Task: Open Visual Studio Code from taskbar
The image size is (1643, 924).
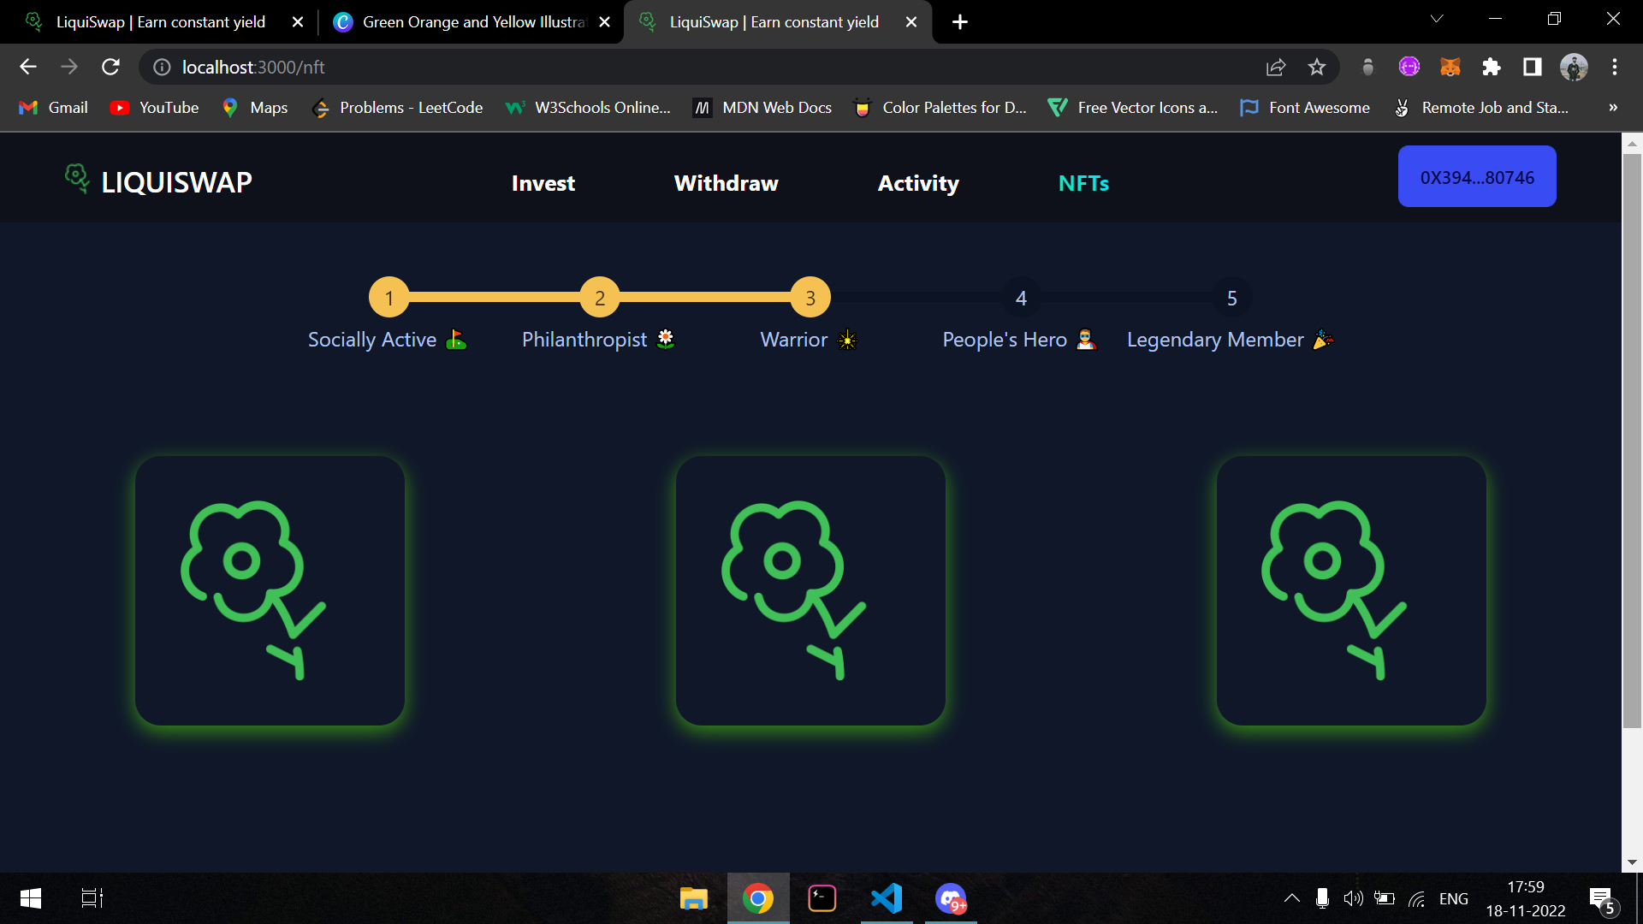Action: (x=887, y=898)
